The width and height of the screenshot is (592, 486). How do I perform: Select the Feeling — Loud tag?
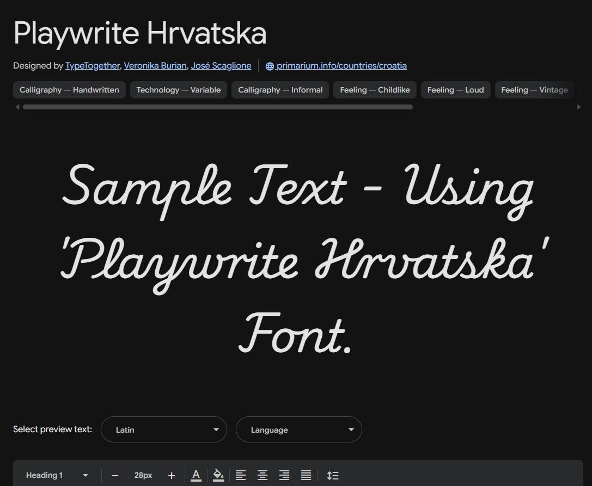(456, 90)
